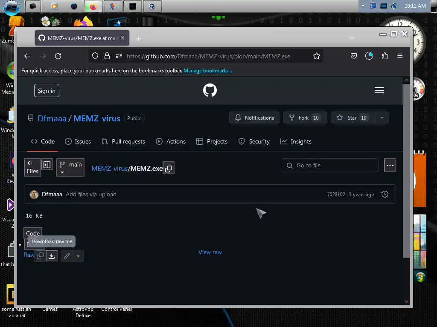Open the site permissions icon in the address bar
The height and width of the screenshot is (327, 437).
point(119,56)
